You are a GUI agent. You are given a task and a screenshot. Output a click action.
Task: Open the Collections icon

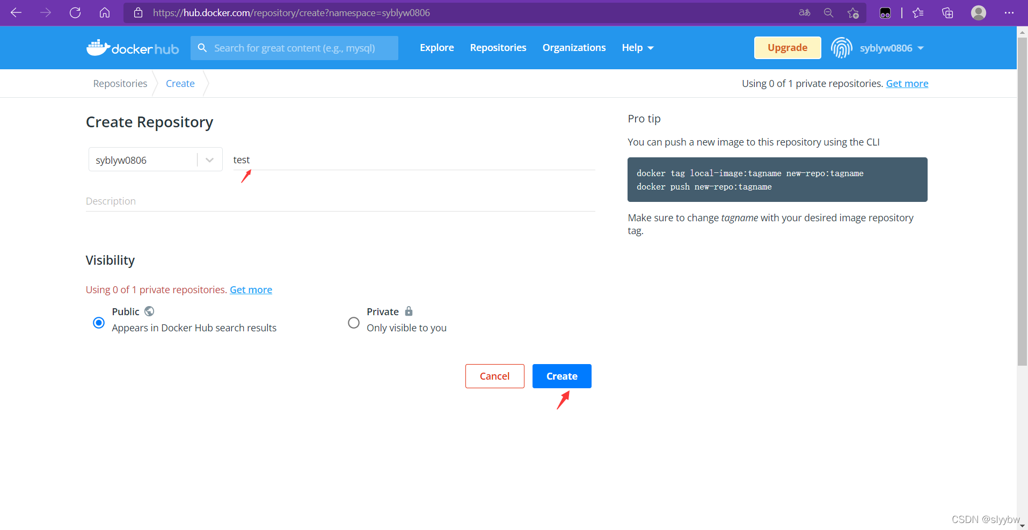tap(947, 12)
